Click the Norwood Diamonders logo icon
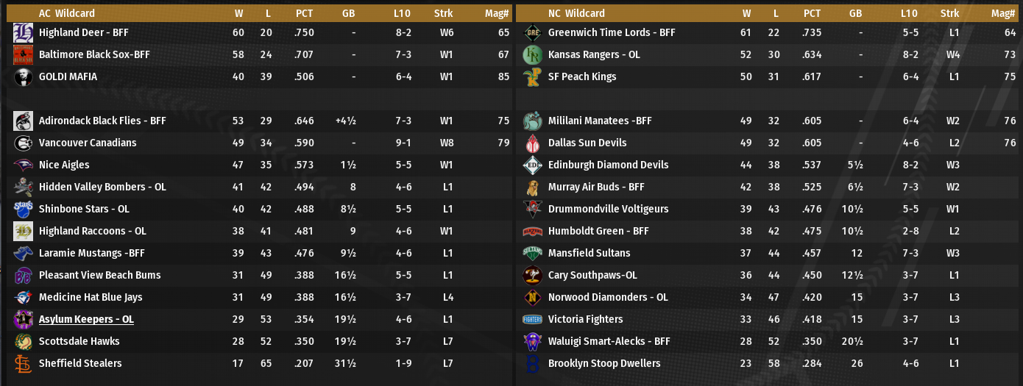 tap(532, 298)
